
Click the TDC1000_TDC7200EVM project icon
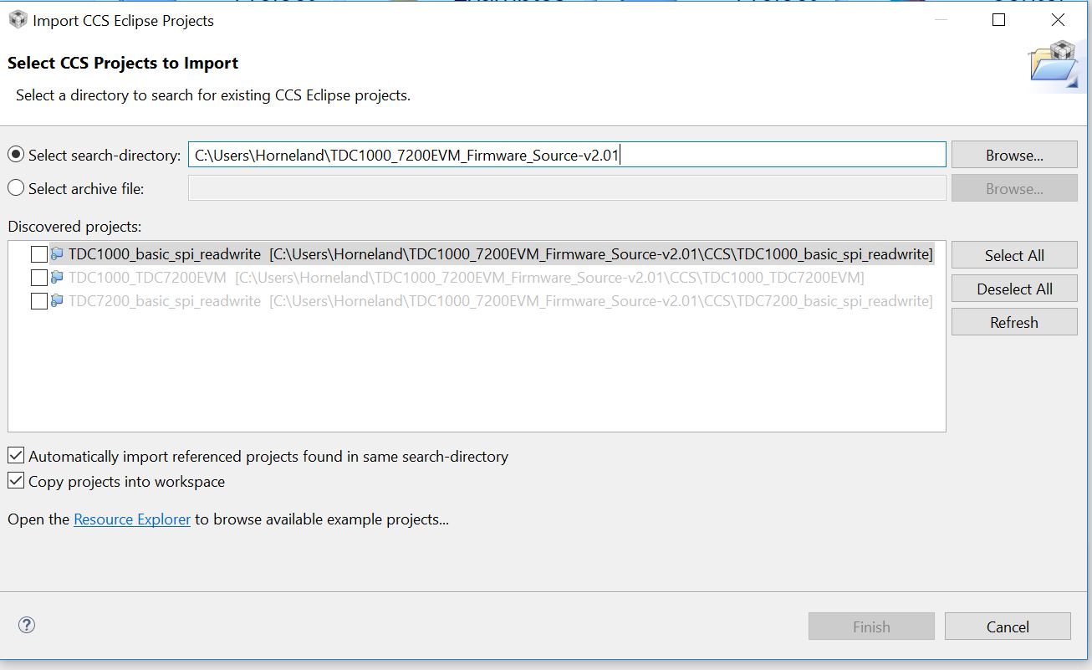tap(58, 277)
